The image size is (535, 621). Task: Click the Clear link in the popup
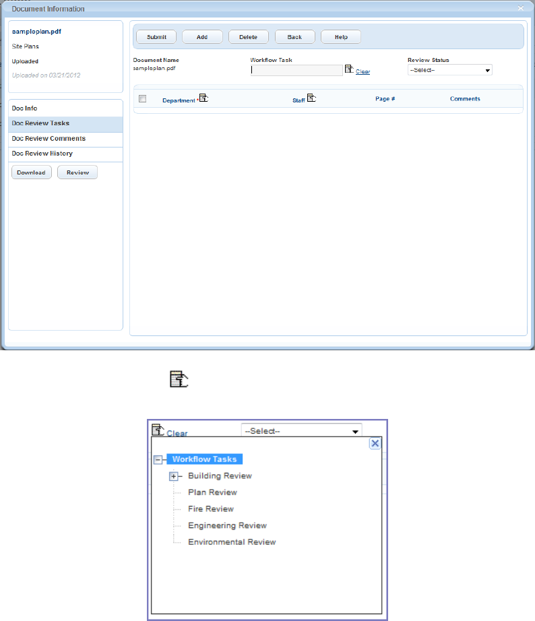177,433
